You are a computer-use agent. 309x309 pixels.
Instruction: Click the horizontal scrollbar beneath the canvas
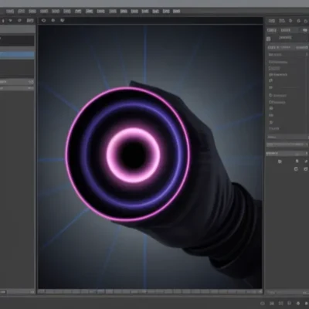click(150, 292)
